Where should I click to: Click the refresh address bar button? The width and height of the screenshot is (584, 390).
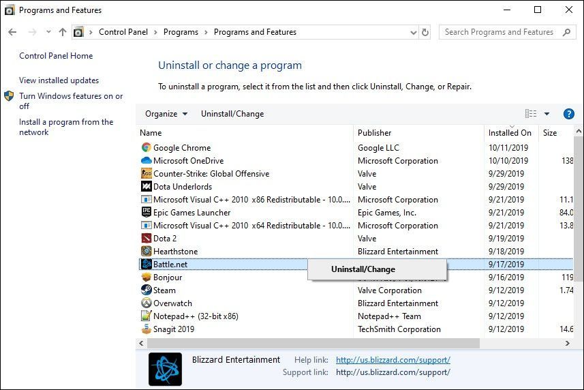pyautogui.click(x=425, y=33)
